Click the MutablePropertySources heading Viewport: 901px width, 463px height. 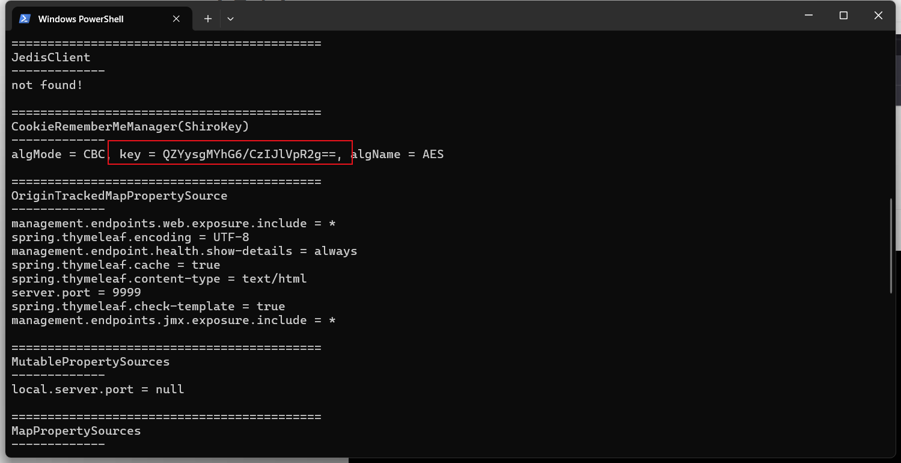(91, 361)
